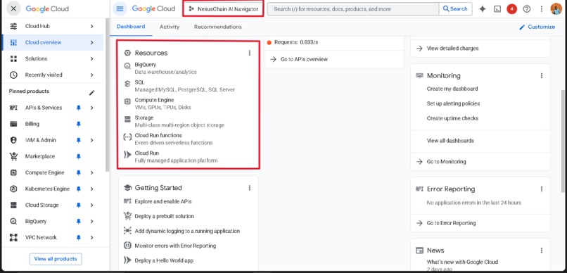Image resolution: width=567 pixels, height=273 pixels.
Task: Switch to the Dashboard tab
Action: [131, 27]
